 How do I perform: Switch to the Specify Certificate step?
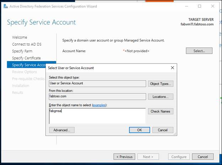tap(26, 58)
